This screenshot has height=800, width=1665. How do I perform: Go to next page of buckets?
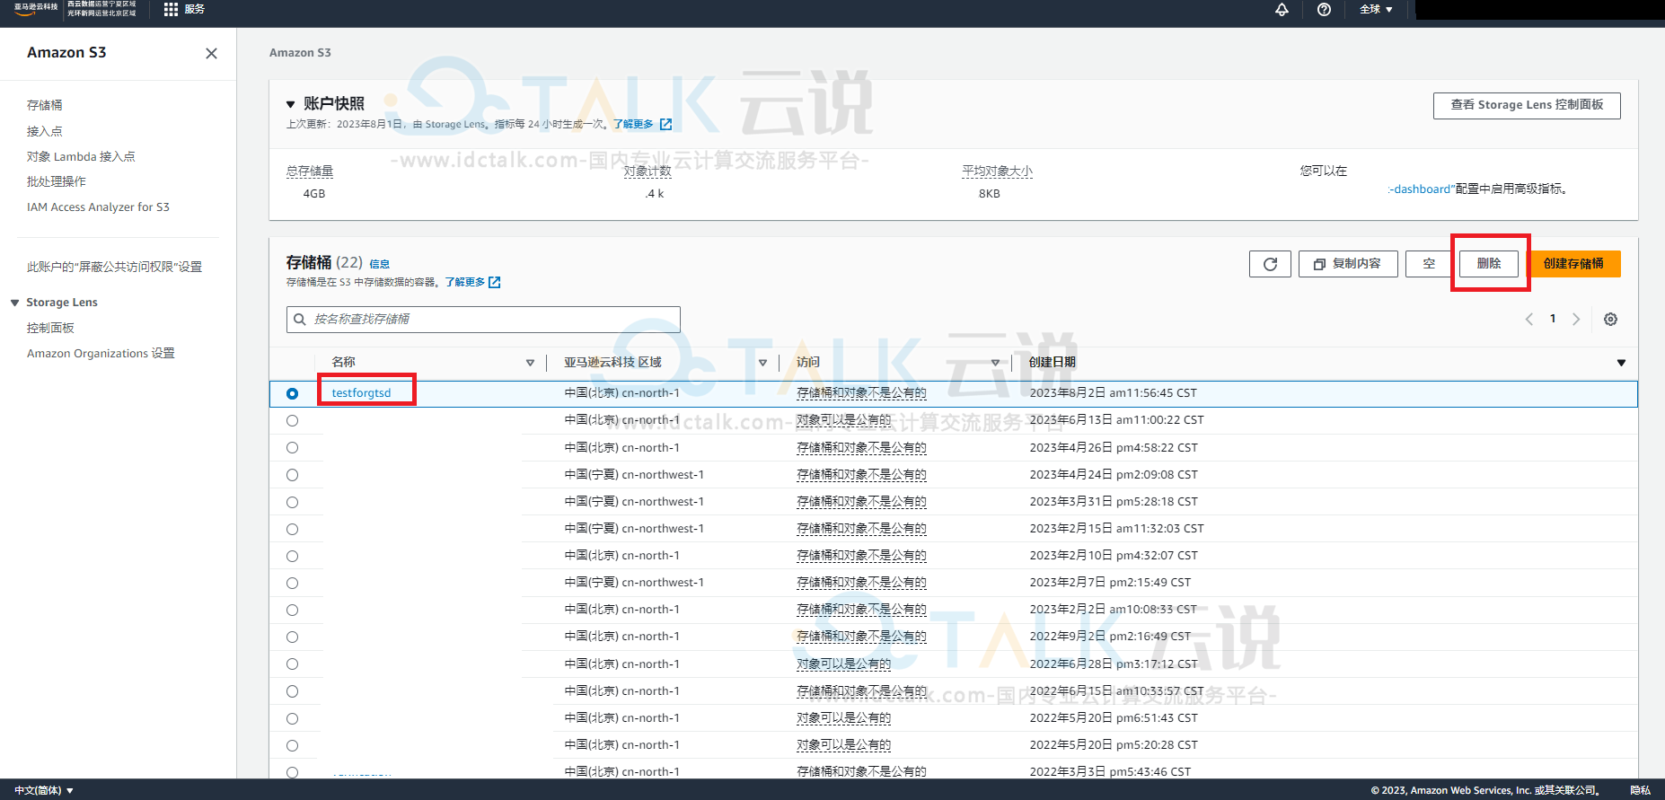[1576, 319]
